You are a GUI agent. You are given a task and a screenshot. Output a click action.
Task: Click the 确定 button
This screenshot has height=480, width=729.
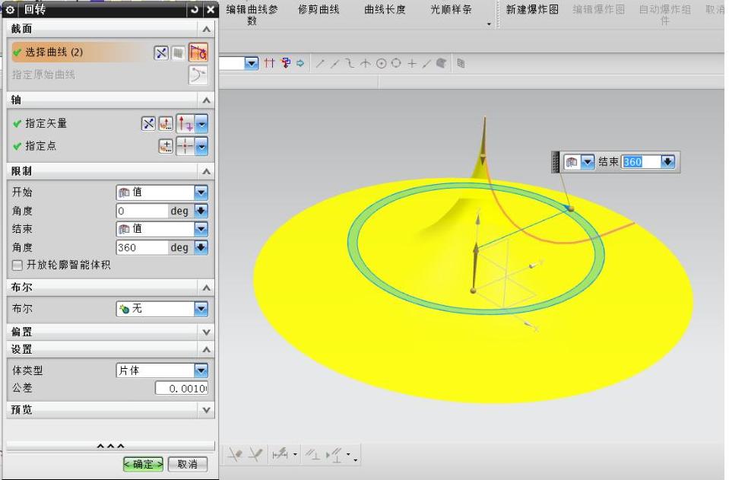pos(143,464)
